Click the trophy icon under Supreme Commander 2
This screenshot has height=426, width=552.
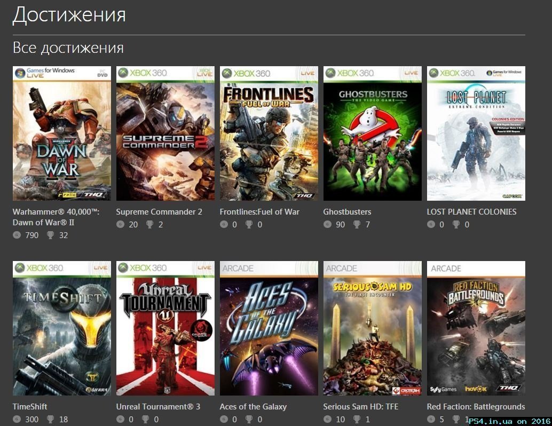tap(149, 224)
